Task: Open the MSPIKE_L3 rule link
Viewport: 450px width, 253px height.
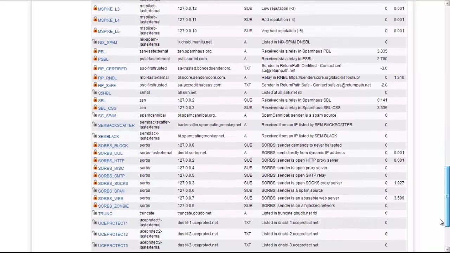Action: click(x=109, y=9)
